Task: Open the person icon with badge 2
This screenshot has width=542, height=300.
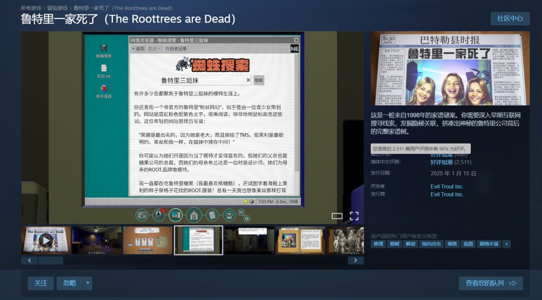Action: tap(159, 215)
